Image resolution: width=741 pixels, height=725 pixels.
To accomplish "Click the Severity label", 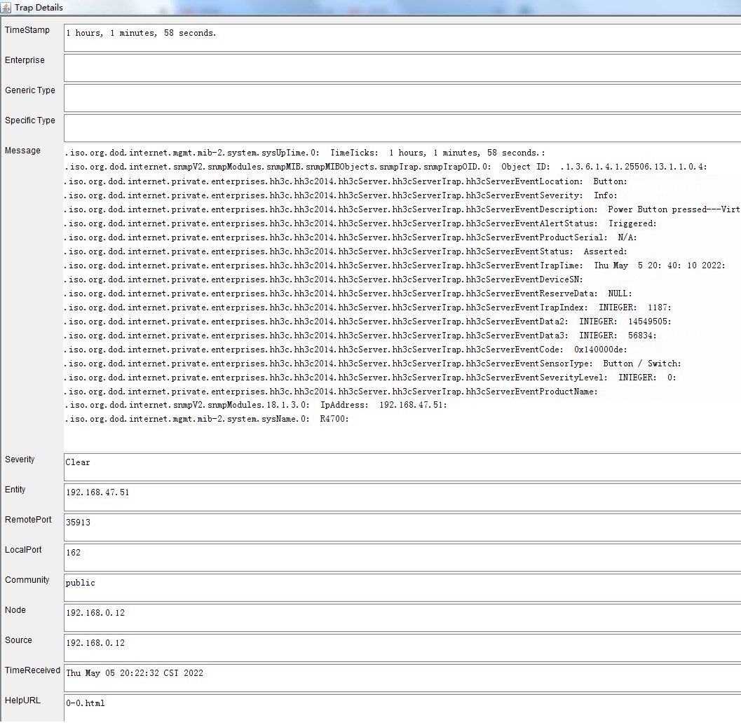I will coord(20,460).
